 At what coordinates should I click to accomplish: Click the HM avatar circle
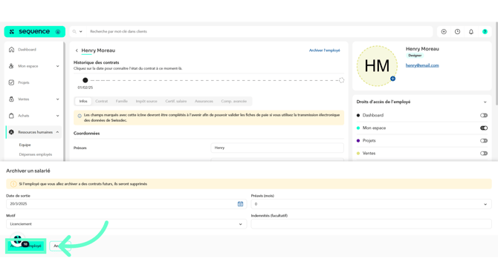[x=377, y=66]
